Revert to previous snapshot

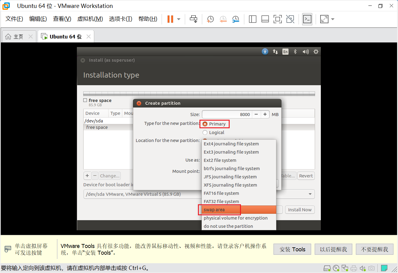[223, 19]
